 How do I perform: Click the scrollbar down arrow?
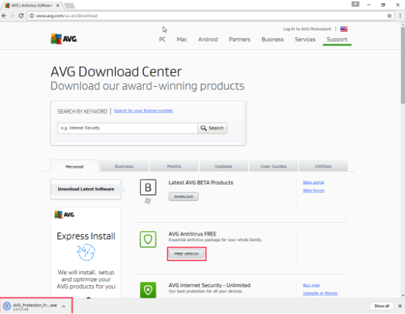pyautogui.click(x=402, y=295)
